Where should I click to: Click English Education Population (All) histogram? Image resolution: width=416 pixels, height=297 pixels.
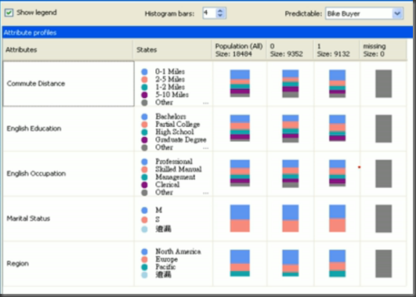click(x=240, y=128)
